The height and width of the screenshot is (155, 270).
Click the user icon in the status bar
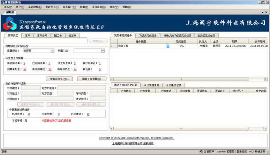click(201, 151)
